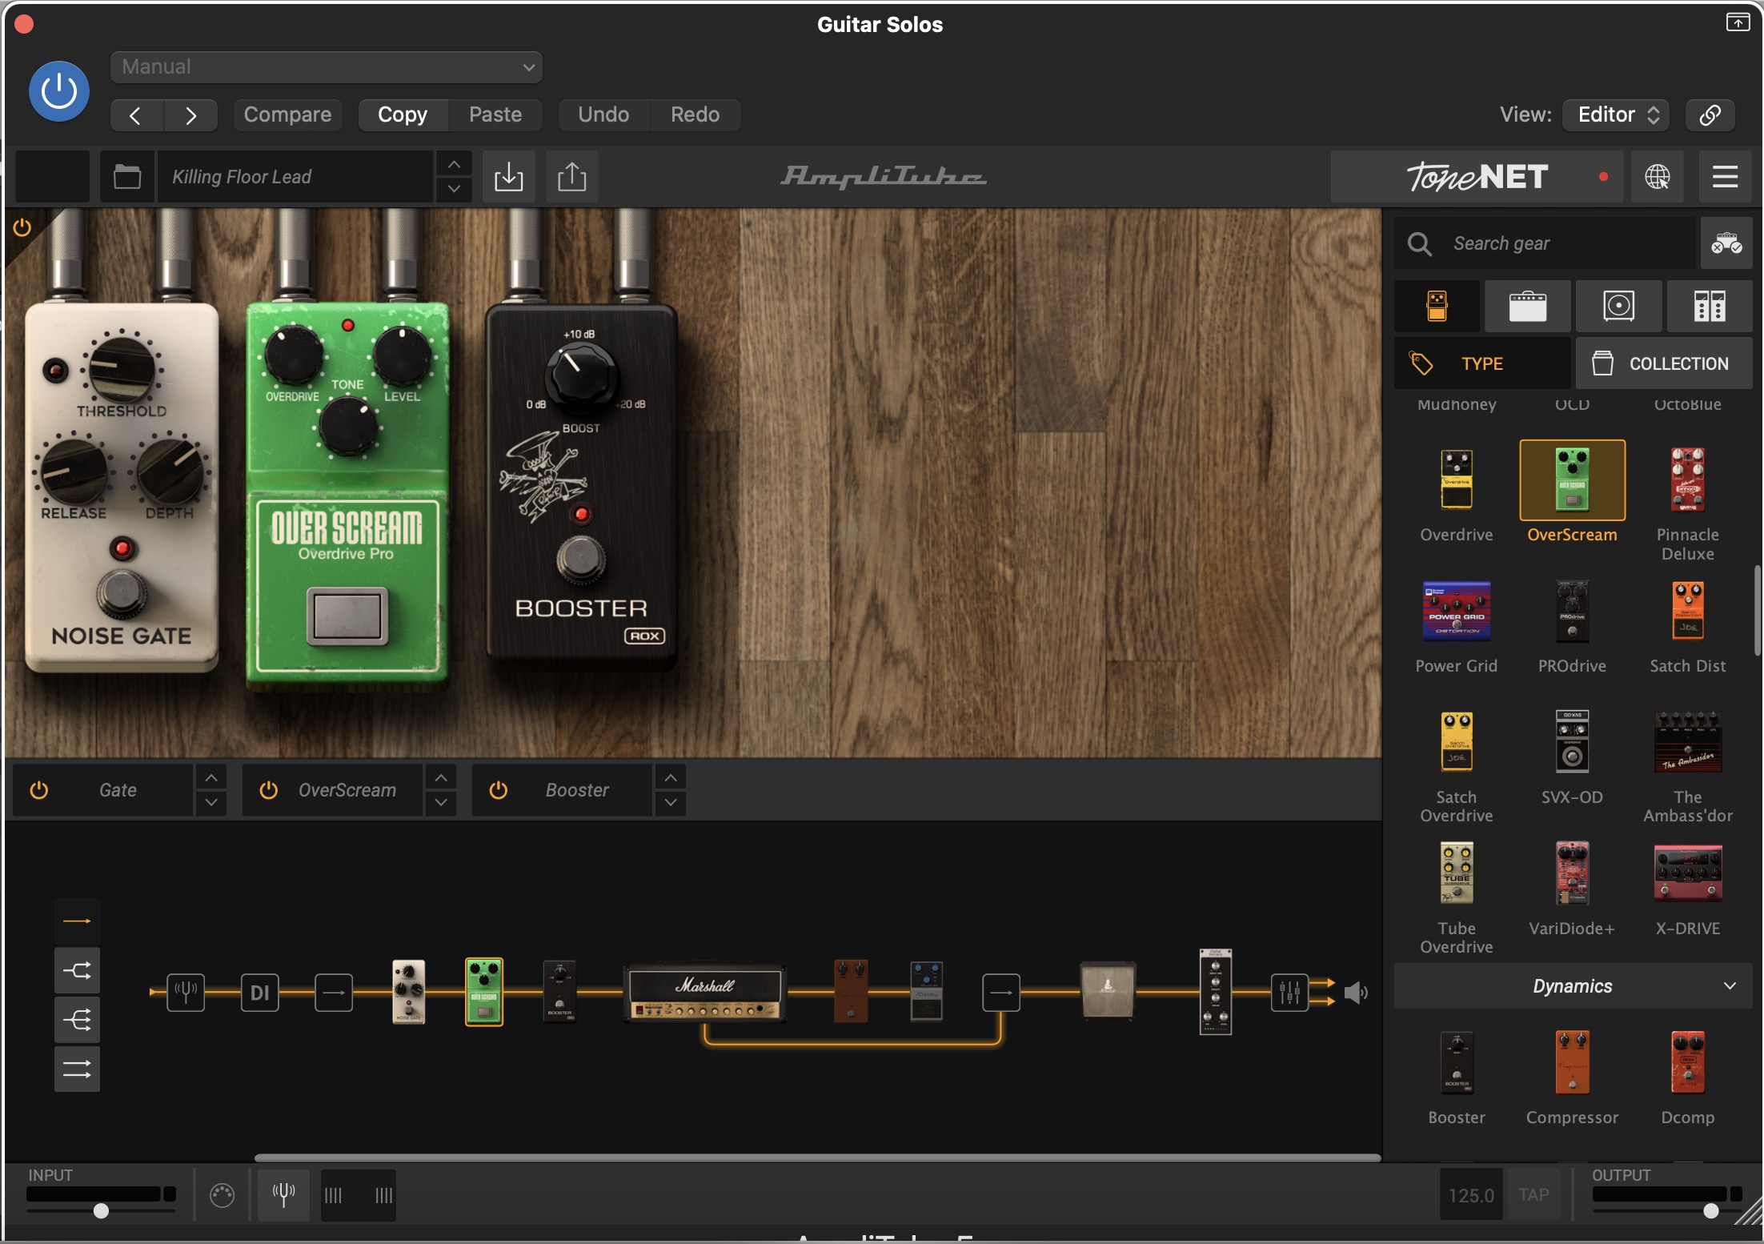Click the speaker output icon in chain
Viewport: 1764px width, 1244px height.
(x=1355, y=993)
